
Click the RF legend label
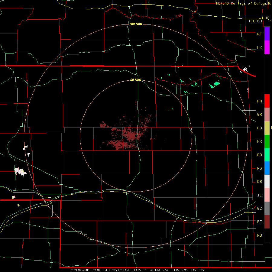click(259, 34)
